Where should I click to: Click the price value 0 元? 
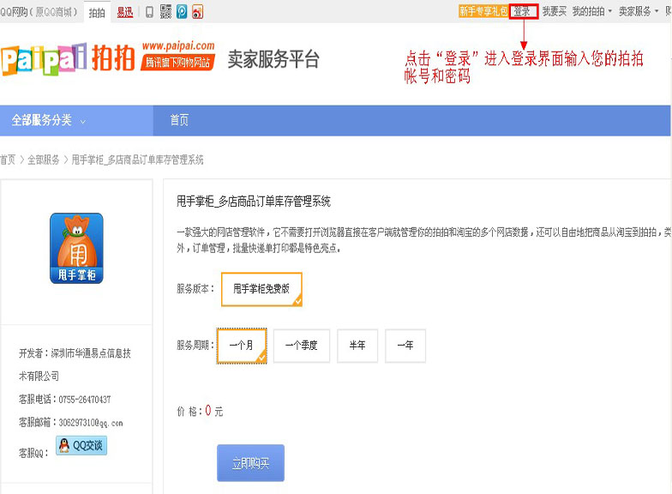pos(214,411)
